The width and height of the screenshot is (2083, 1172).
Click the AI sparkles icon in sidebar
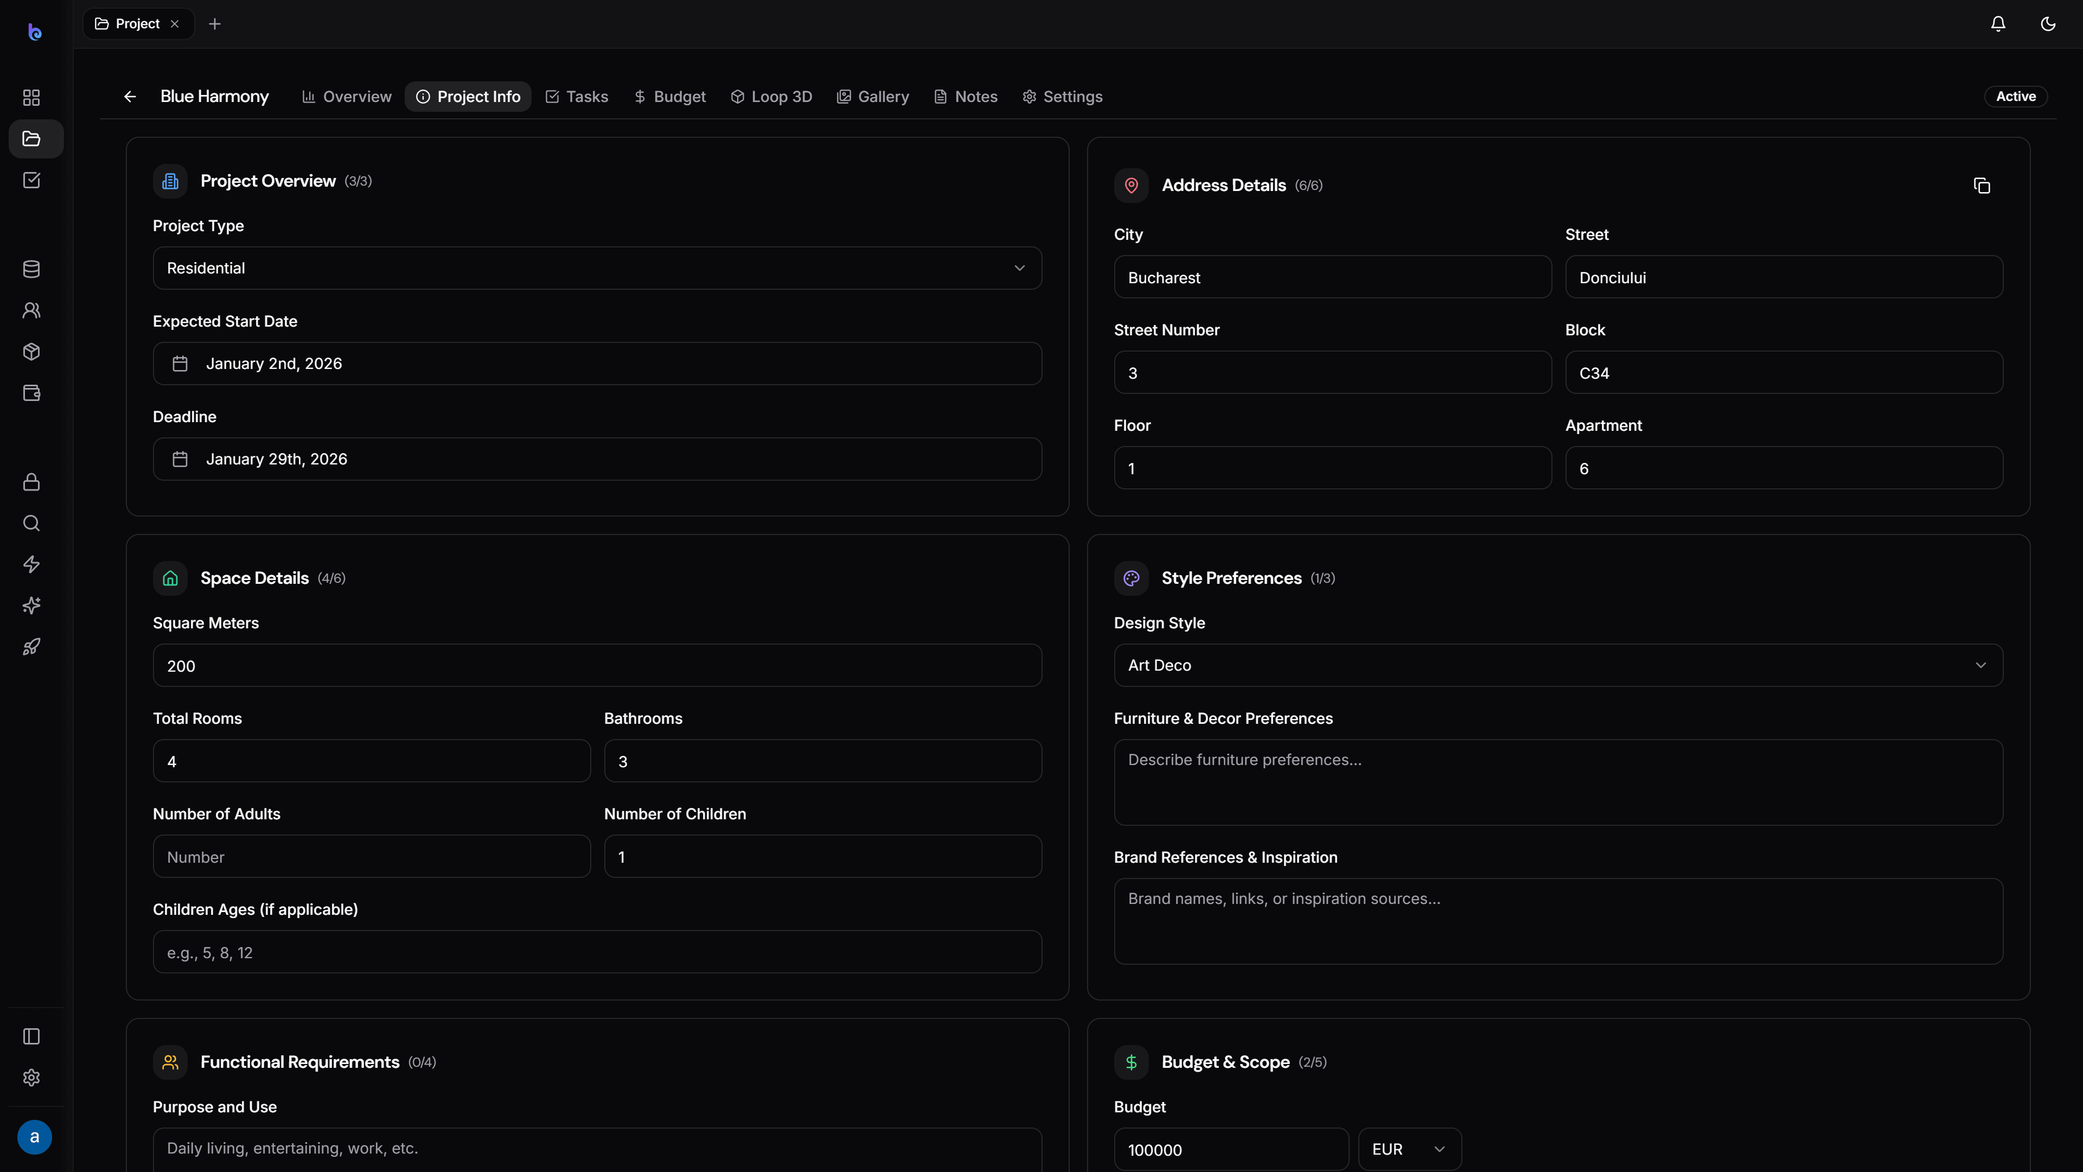(x=31, y=606)
